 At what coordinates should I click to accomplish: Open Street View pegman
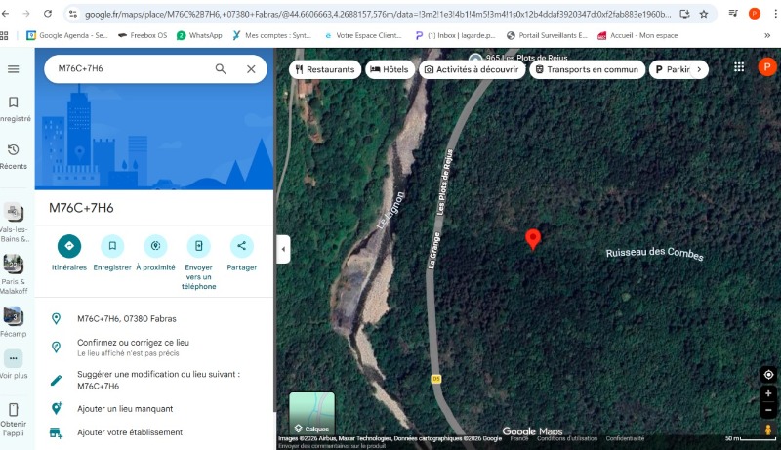pos(768,430)
